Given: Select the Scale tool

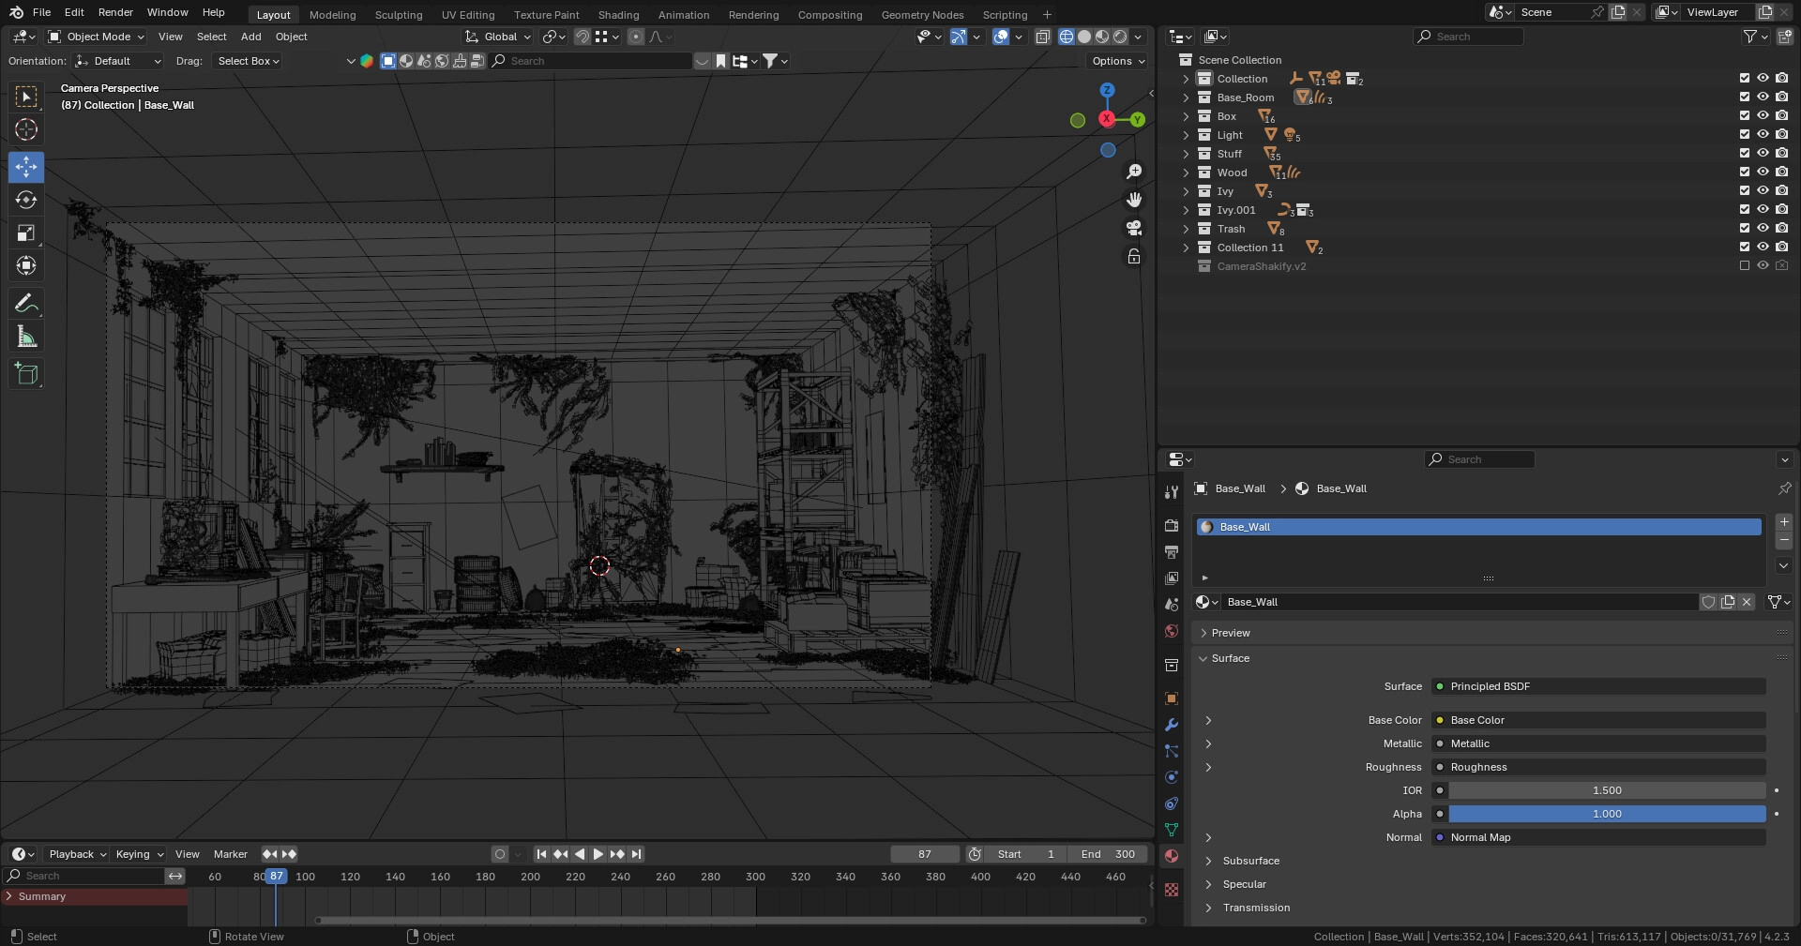Looking at the screenshot, I should (26, 233).
